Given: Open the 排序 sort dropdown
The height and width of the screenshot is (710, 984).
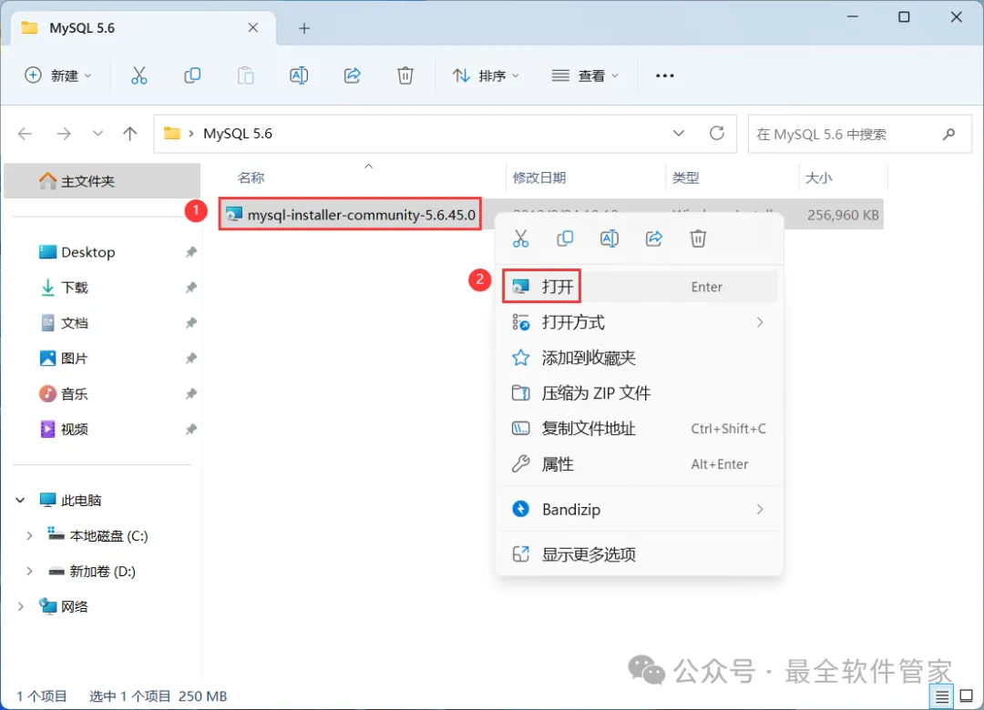Looking at the screenshot, I should pos(486,76).
